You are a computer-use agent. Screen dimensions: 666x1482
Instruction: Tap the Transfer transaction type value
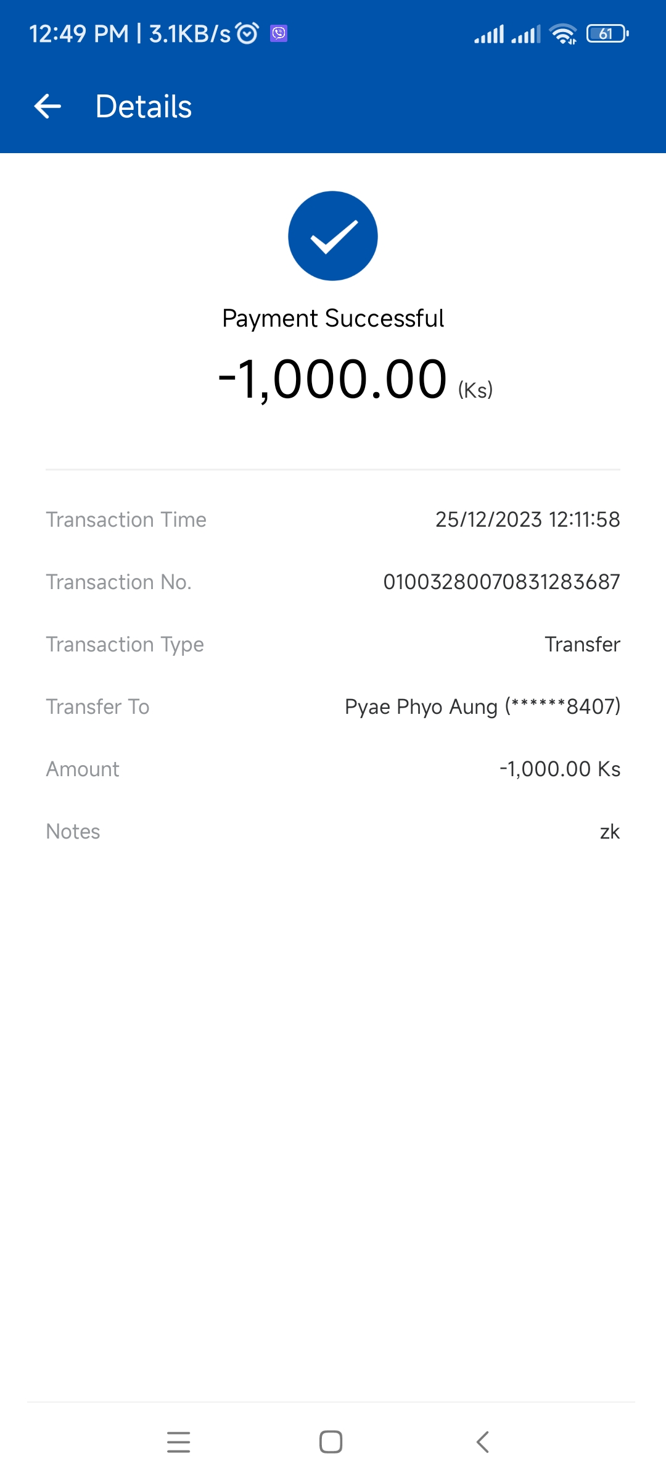pyautogui.click(x=582, y=644)
